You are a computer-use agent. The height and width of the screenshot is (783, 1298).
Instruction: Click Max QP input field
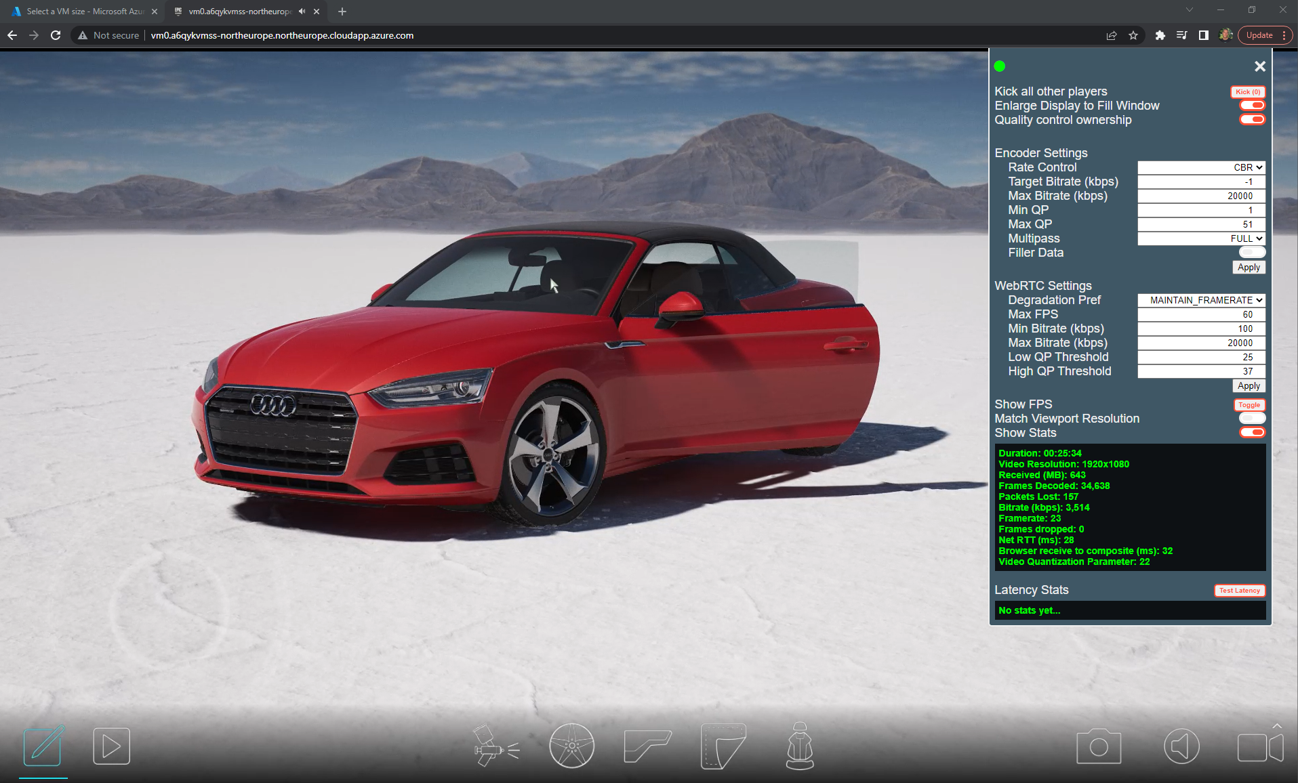[1201, 224]
